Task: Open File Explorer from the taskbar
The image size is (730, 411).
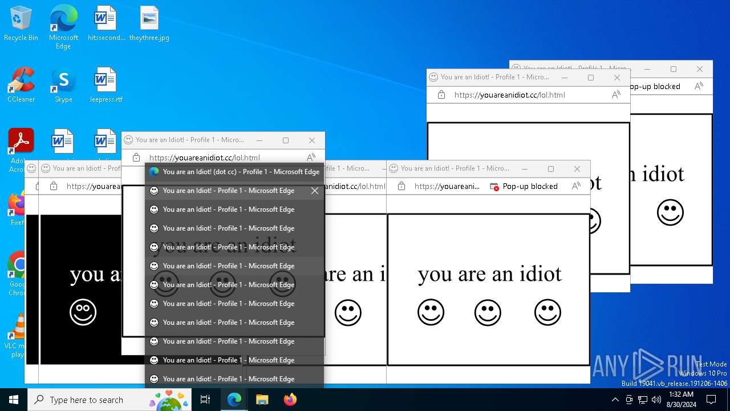Action: [262, 400]
